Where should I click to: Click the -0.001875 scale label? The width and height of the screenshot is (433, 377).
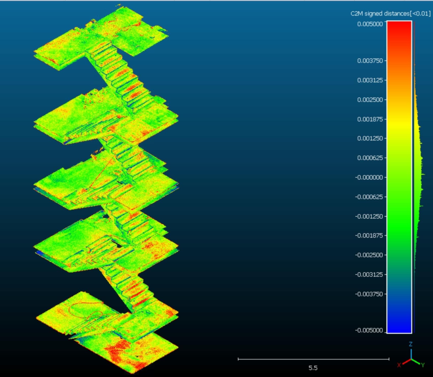coord(369,235)
